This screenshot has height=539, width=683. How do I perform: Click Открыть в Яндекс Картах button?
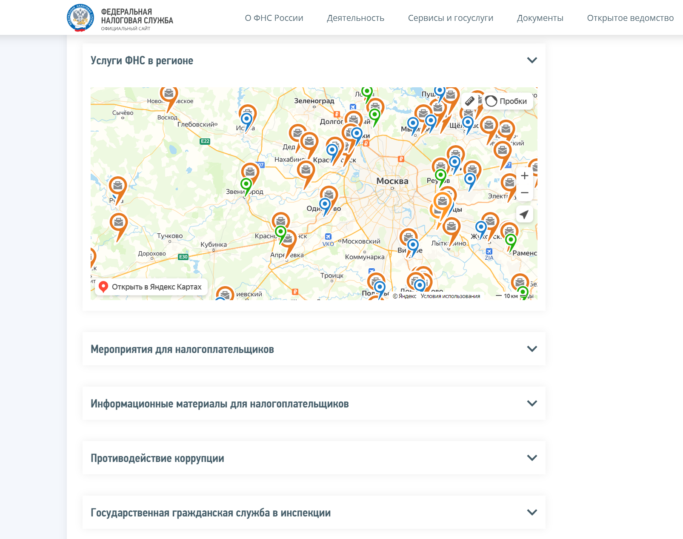click(151, 287)
